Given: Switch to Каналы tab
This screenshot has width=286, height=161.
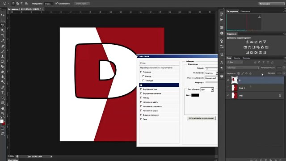Looking at the screenshot, I should (x=237, y=58).
